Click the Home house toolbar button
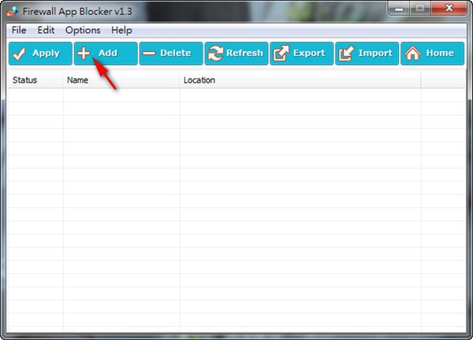Viewport: 473px width, 340px height. [432, 54]
